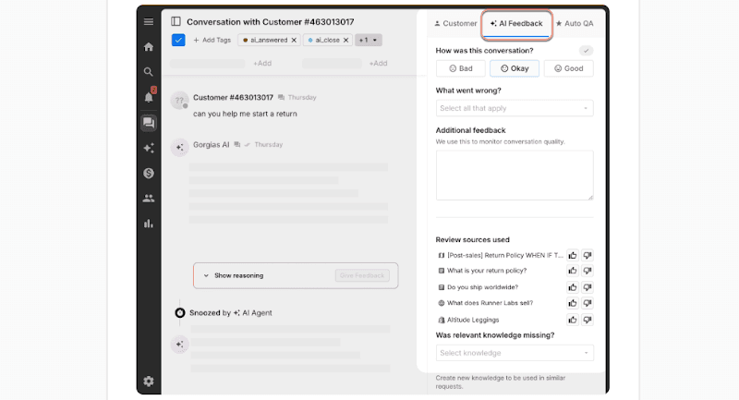Thumbs up 'What does Runner Labs sell?'
Viewport: 739px width, 400px height.
pyautogui.click(x=573, y=303)
